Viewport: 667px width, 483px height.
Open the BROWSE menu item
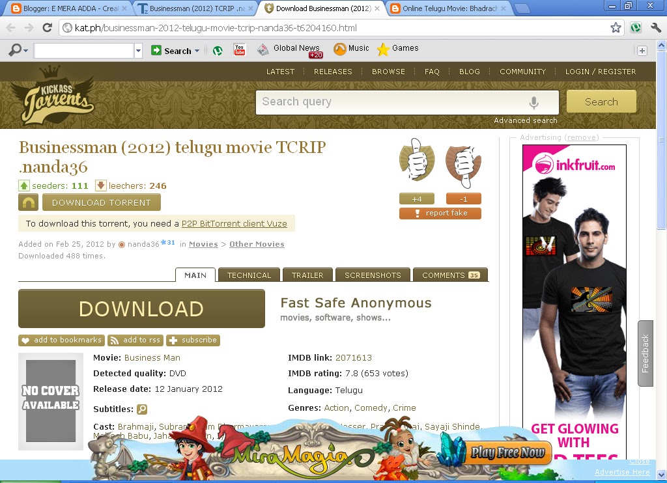(388, 72)
